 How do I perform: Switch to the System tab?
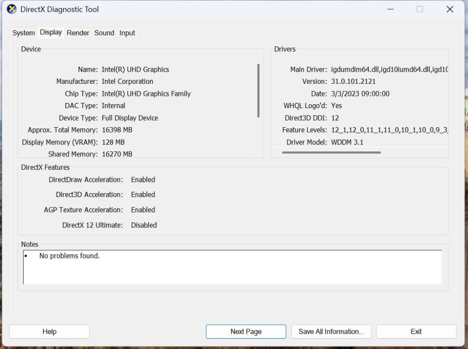23,33
